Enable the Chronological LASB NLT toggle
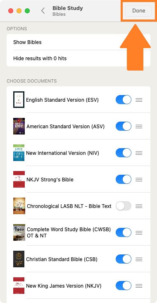Viewport: 157px width, 303px height. 124,206
